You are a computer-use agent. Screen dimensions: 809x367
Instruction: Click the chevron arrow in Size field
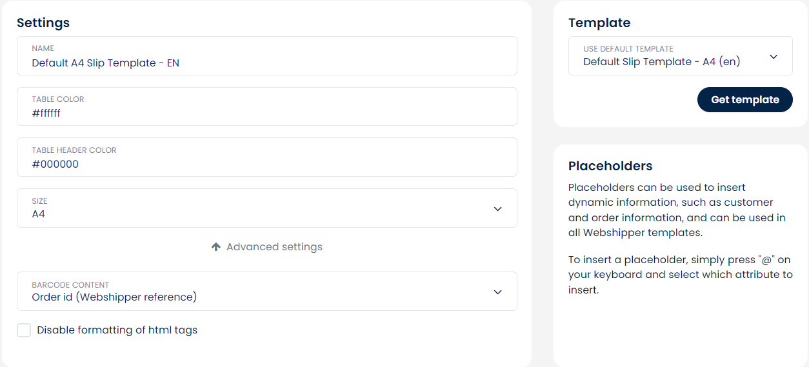[497, 208]
